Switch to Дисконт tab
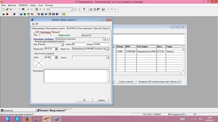 (x=97, y=28)
